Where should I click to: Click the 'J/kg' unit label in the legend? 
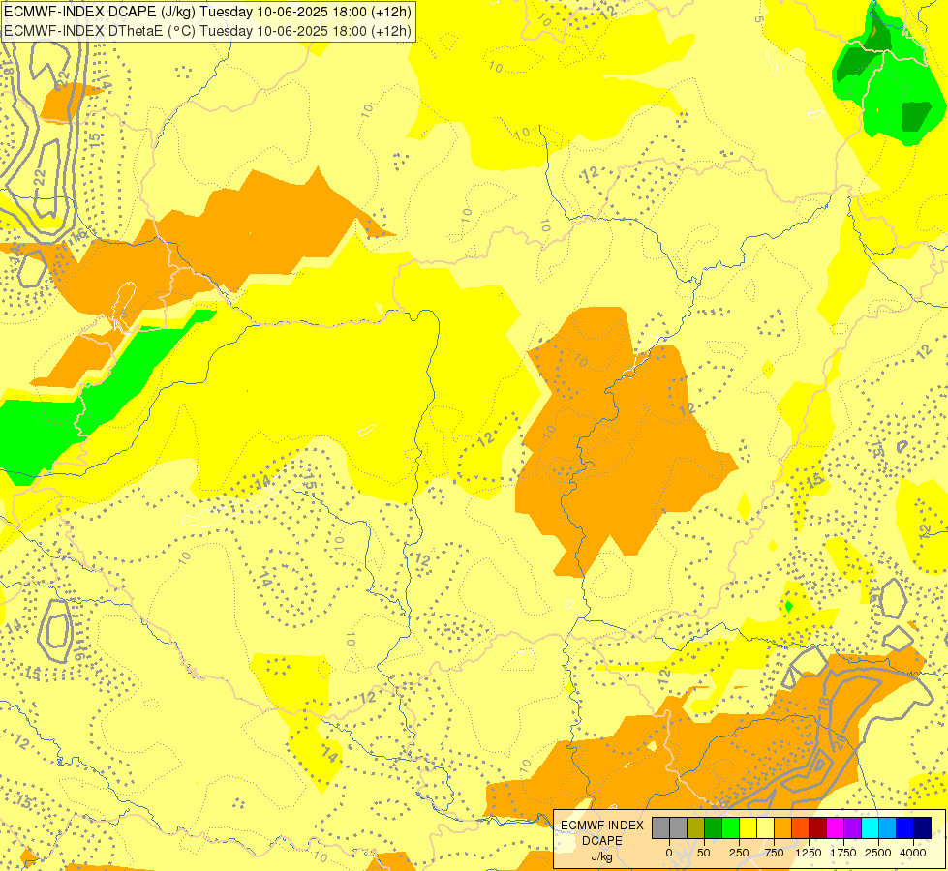click(x=601, y=856)
